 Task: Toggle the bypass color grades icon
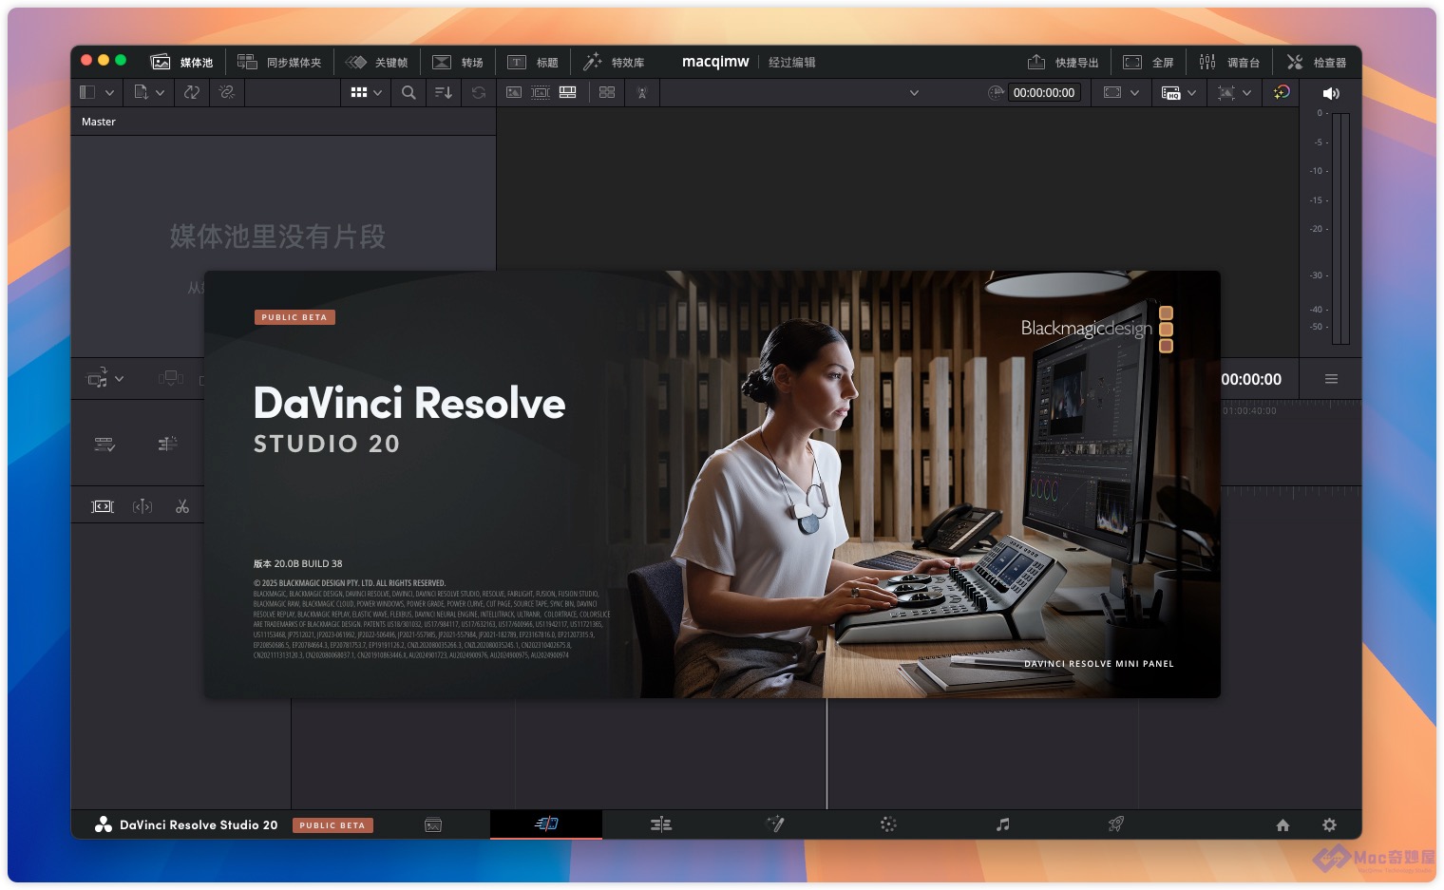coord(1282,92)
